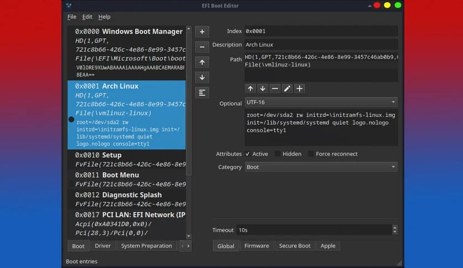463x268 pixels.
Task: Edit the file path with pencil icon
Action: 287,89
